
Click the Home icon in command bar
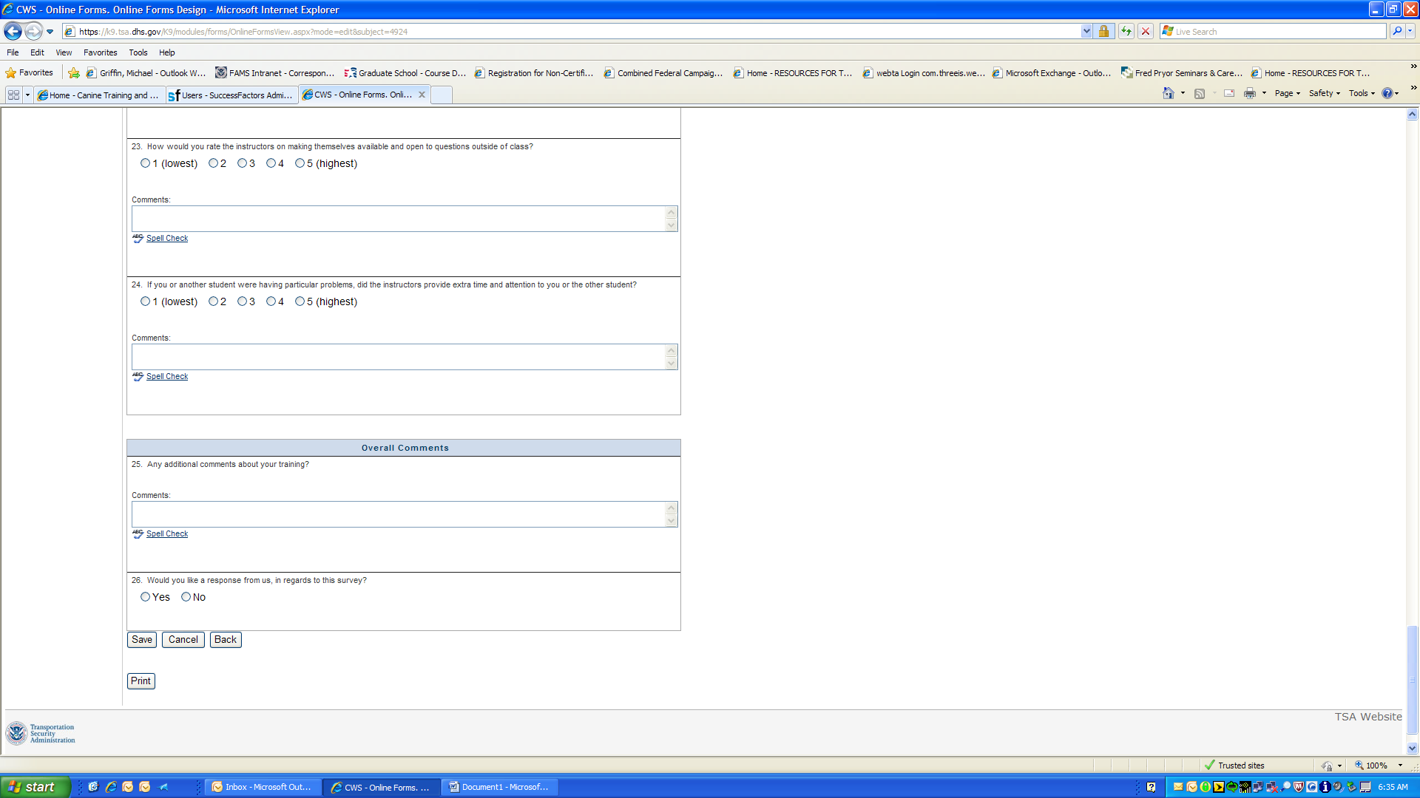tap(1169, 93)
